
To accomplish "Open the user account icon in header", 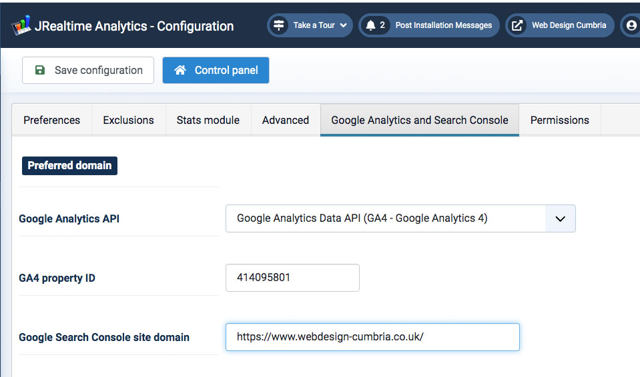I will point(631,25).
